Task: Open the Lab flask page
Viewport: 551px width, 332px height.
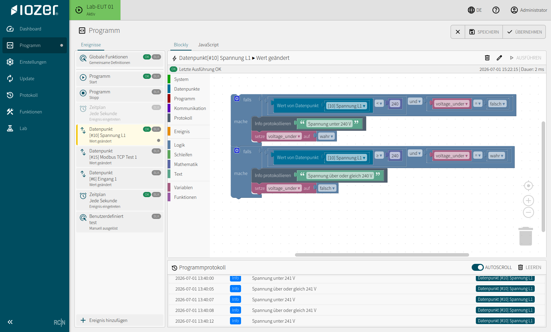Action: (x=35, y=128)
